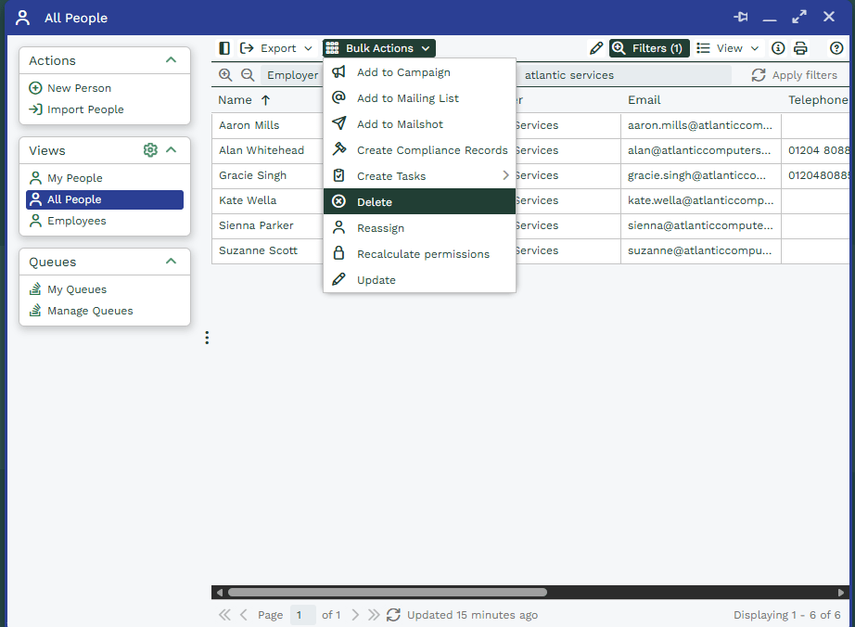This screenshot has width=855, height=627.
Task: Click the zoom in magnifier icon
Action: point(225,75)
